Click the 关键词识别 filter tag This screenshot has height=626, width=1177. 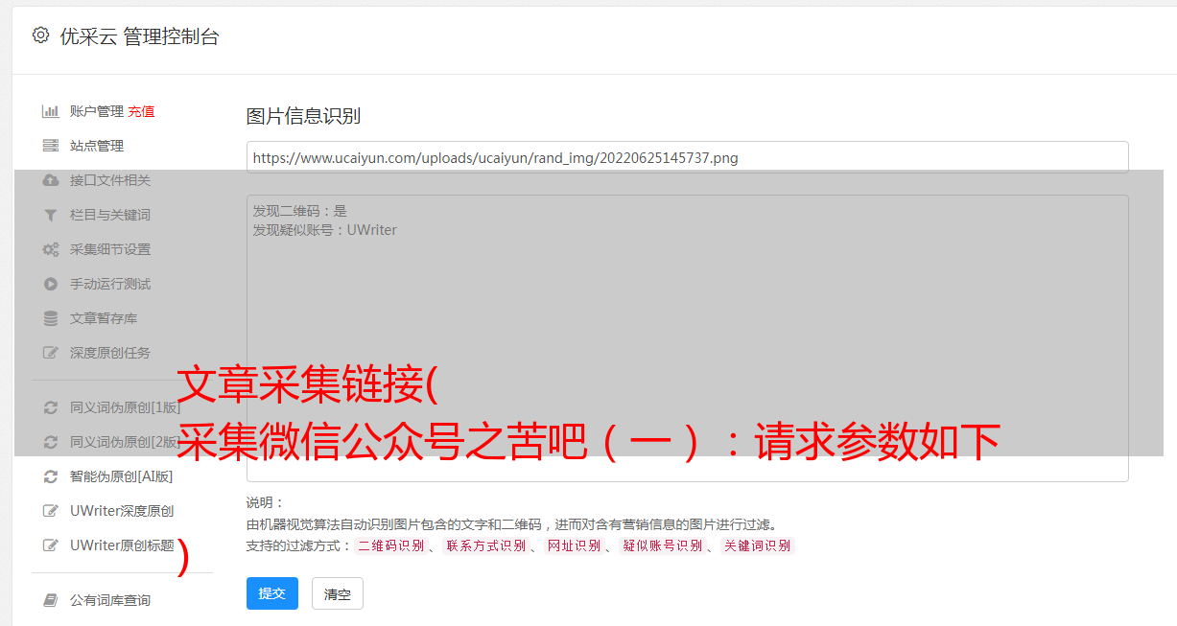pyautogui.click(x=758, y=545)
